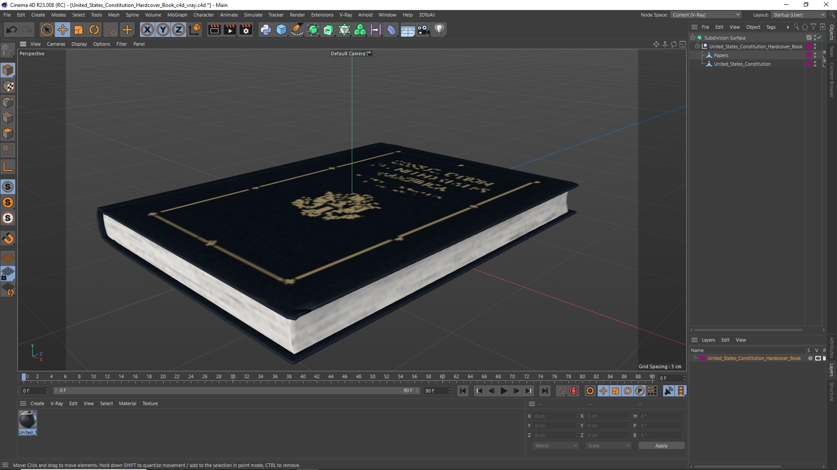Click the Apply button
The image size is (837, 470).
click(661, 446)
